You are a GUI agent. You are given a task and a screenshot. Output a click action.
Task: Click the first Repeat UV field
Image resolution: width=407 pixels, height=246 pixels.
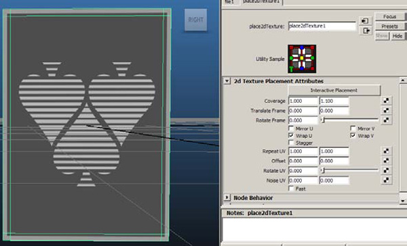[x=303, y=151]
